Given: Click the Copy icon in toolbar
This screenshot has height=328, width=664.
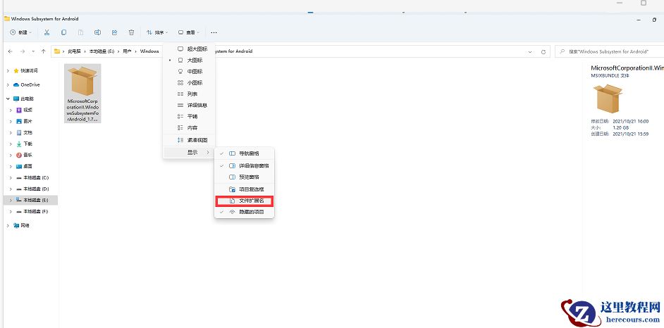Looking at the screenshot, I should [63, 32].
